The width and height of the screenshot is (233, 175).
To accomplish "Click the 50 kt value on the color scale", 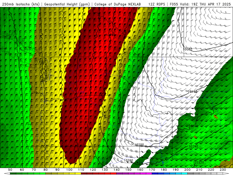I will [10, 170].
